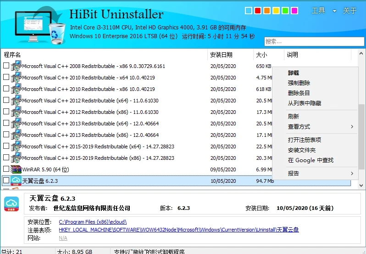This screenshot has width=366, height=254.
Task: Click the list scrollbar down arrow
Action: pos(361,186)
